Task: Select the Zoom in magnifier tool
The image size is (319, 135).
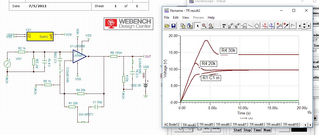Action: click(204, 26)
